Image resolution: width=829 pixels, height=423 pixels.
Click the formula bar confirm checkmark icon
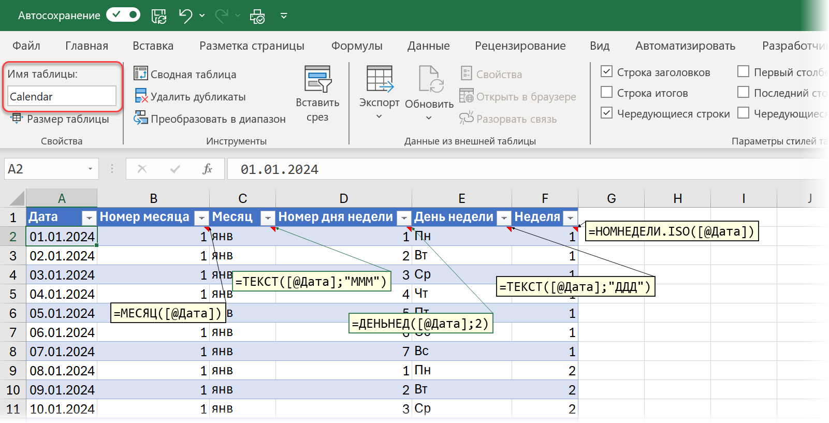175,169
